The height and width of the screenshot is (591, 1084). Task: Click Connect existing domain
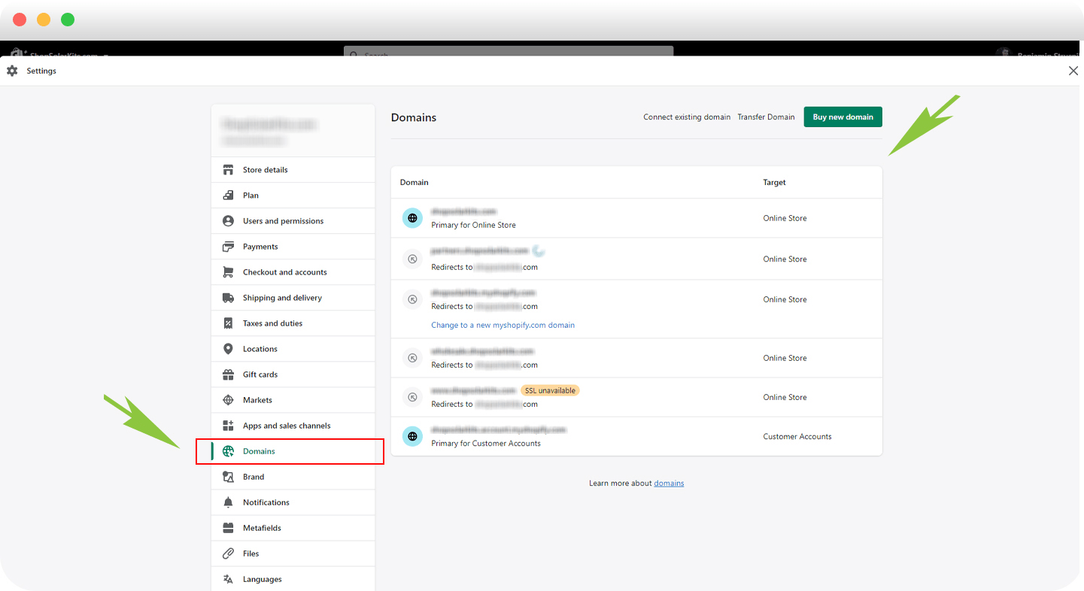(x=686, y=117)
